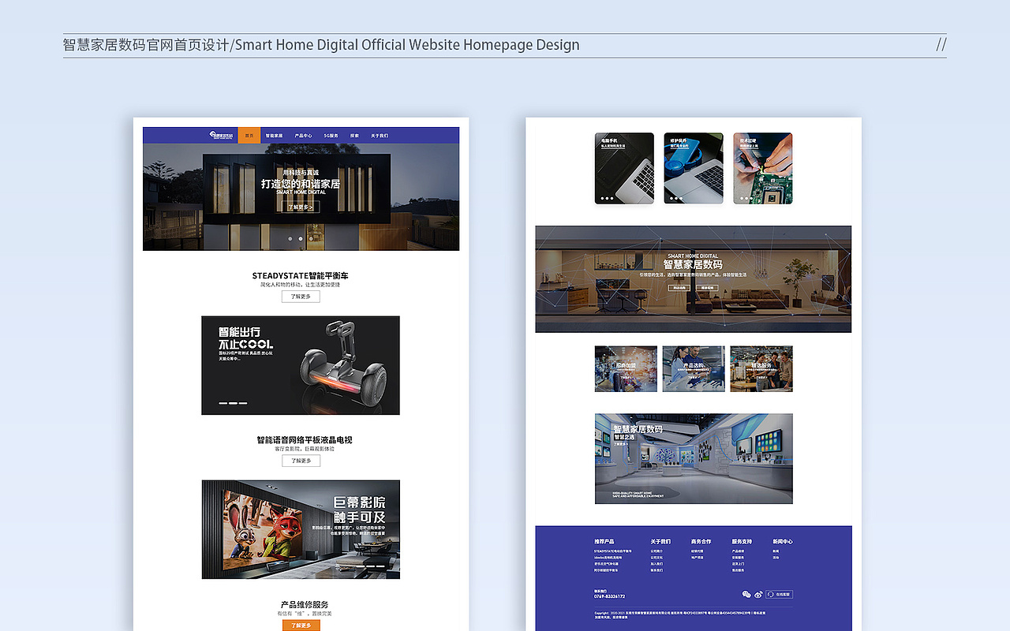Click the STEADYSTATE智能平衡车 heading

(301, 276)
